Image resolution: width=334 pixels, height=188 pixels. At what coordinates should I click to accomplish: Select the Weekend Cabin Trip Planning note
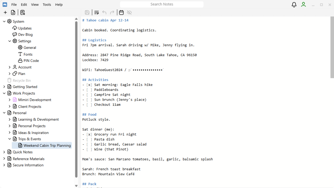coord(42,145)
